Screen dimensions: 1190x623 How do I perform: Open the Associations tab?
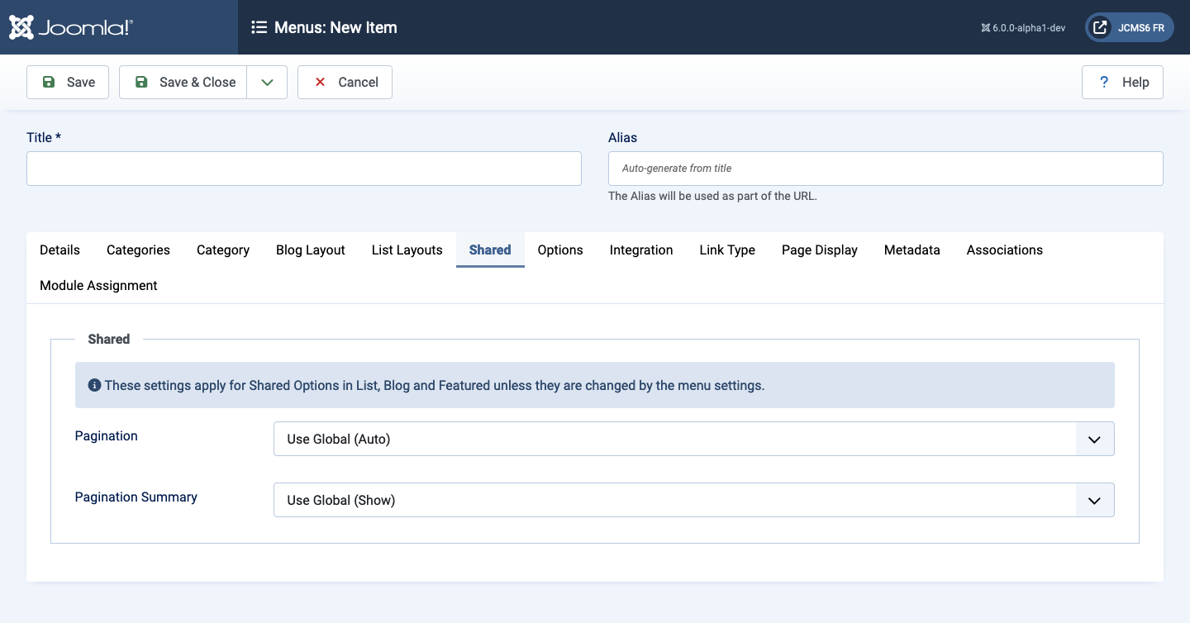(x=1004, y=250)
